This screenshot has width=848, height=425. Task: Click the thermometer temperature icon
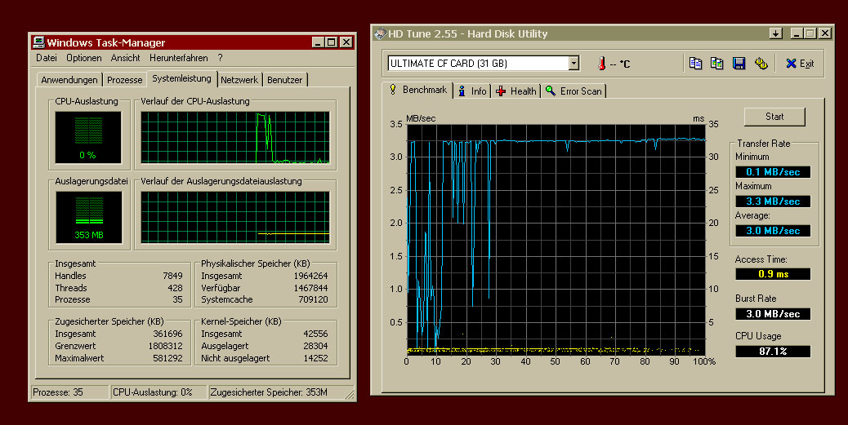pos(601,64)
